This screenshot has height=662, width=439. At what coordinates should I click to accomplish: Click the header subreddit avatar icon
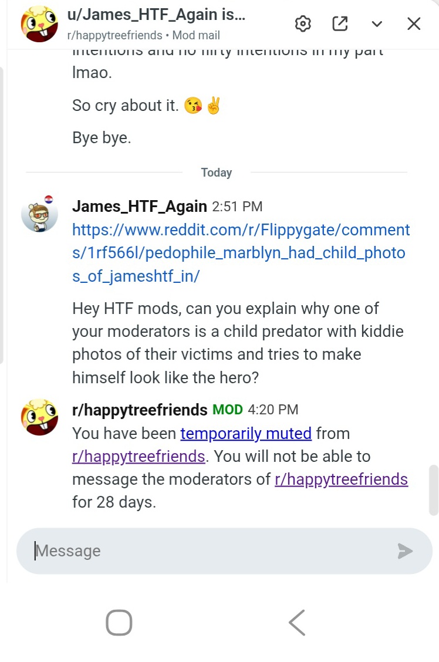pyautogui.click(x=39, y=25)
